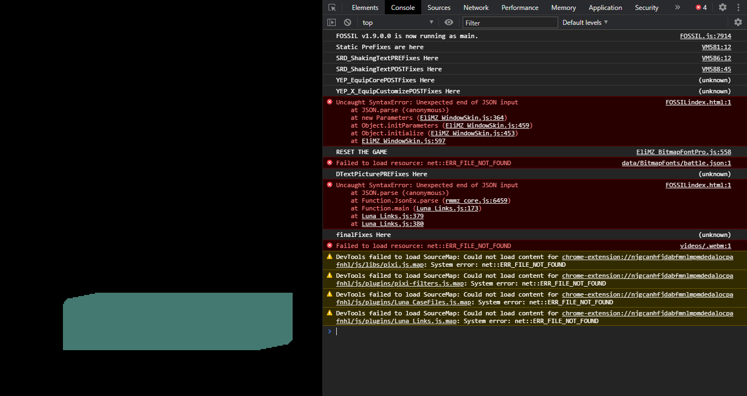Open the DevTools settings gear
The height and width of the screenshot is (396, 747).
coord(723,8)
